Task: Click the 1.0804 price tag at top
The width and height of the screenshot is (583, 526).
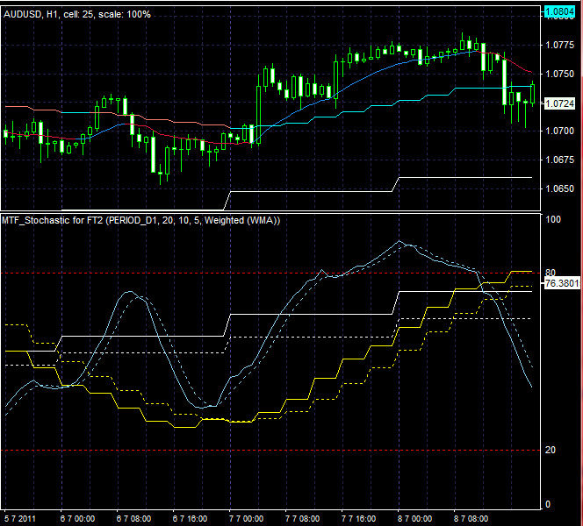Action: tap(559, 12)
